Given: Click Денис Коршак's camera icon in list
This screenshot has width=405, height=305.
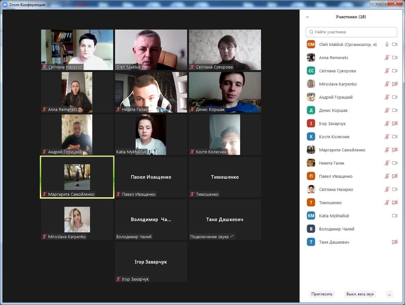Looking at the screenshot, I should [395, 110].
